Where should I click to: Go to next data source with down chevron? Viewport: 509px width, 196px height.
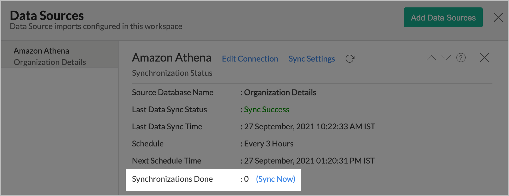(446, 58)
